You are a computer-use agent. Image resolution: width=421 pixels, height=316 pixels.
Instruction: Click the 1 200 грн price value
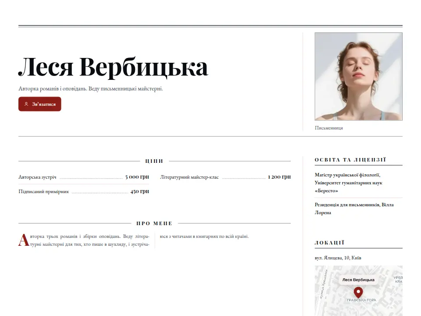(x=279, y=177)
